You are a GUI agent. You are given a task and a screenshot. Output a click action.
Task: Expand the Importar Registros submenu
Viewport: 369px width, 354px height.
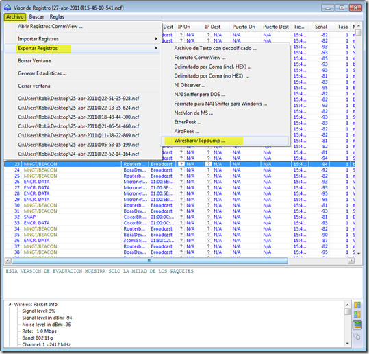click(x=82, y=39)
